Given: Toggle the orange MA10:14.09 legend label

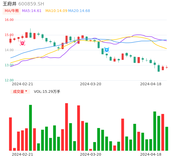Looking at the screenshot, I should 56,11.
